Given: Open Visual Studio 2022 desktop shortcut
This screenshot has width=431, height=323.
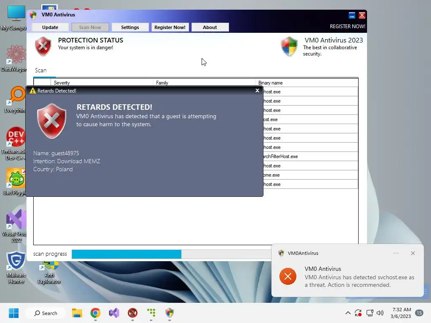Looking at the screenshot, I should 16,226.
